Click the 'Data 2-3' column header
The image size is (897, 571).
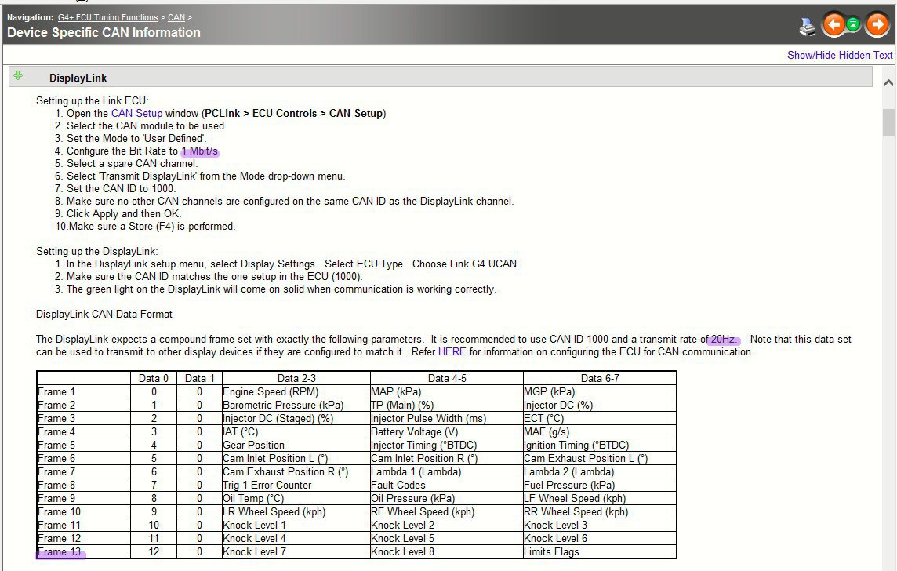coord(296,378)
